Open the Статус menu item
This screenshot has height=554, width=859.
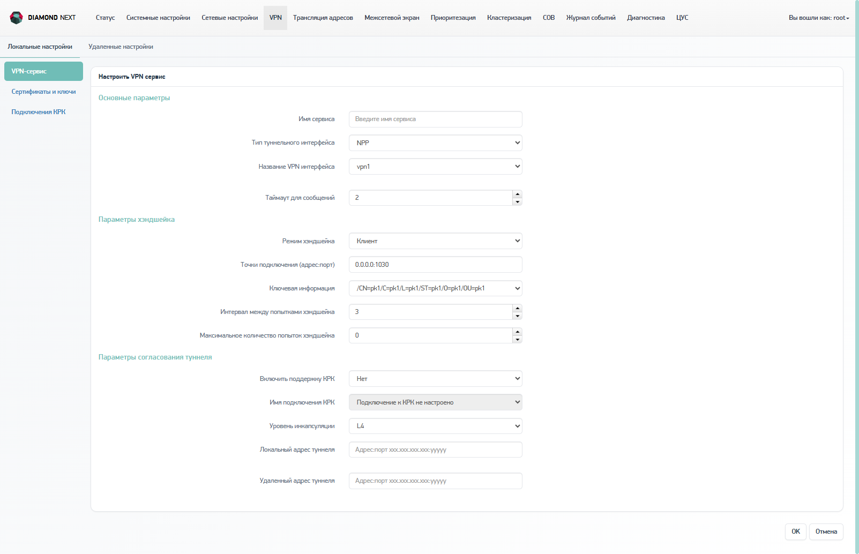click(105, 18)
